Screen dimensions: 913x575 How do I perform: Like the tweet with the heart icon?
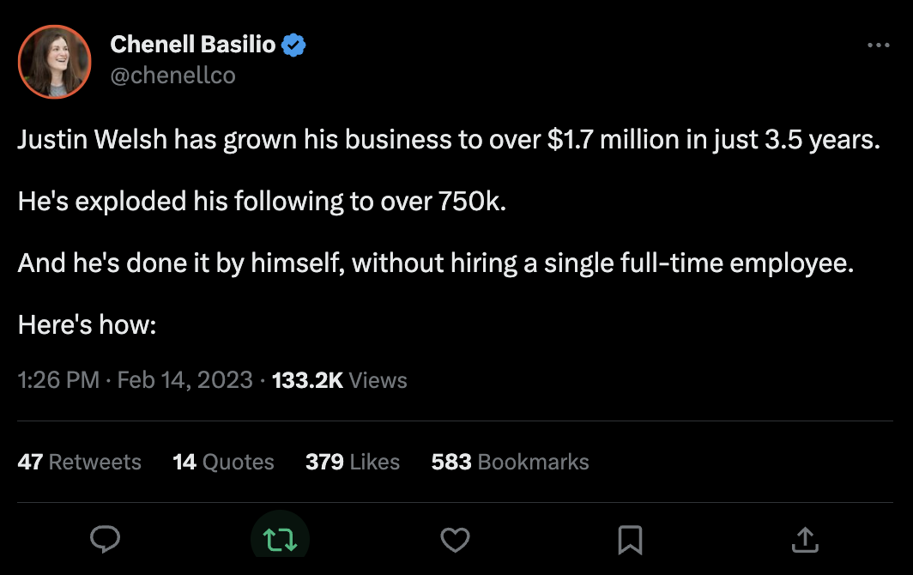click(455, 539)
